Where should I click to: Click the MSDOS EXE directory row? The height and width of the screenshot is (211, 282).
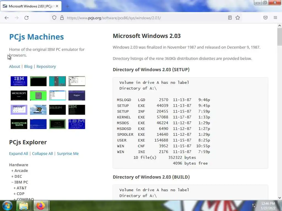point(164,123)
